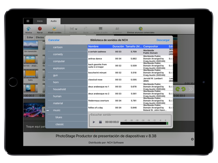Select the Editar tab
The height and width of the screenshot is (163, 218).
click(x=30, y=37)
